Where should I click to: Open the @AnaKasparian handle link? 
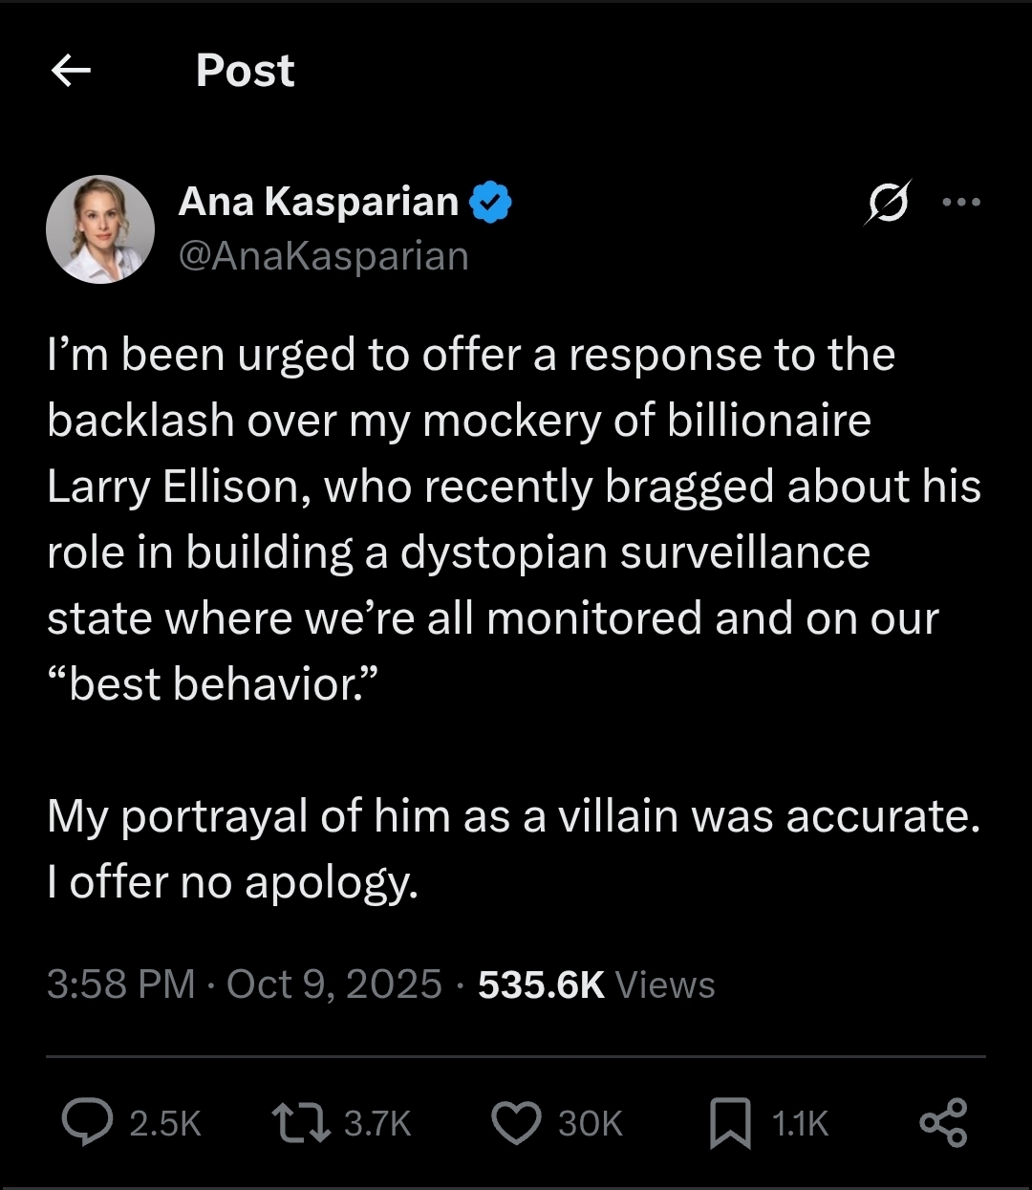324,256
